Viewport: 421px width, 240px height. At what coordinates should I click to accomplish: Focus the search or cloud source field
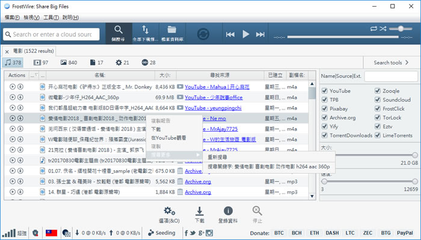pyautogui.click(x=51, y=34)
